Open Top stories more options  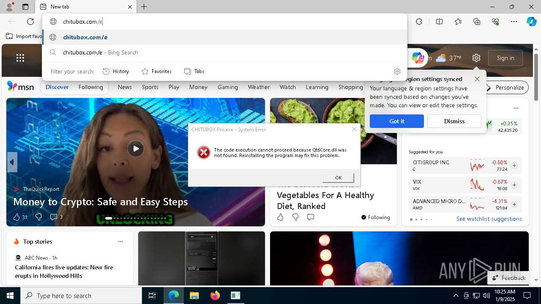coord(120,242)
